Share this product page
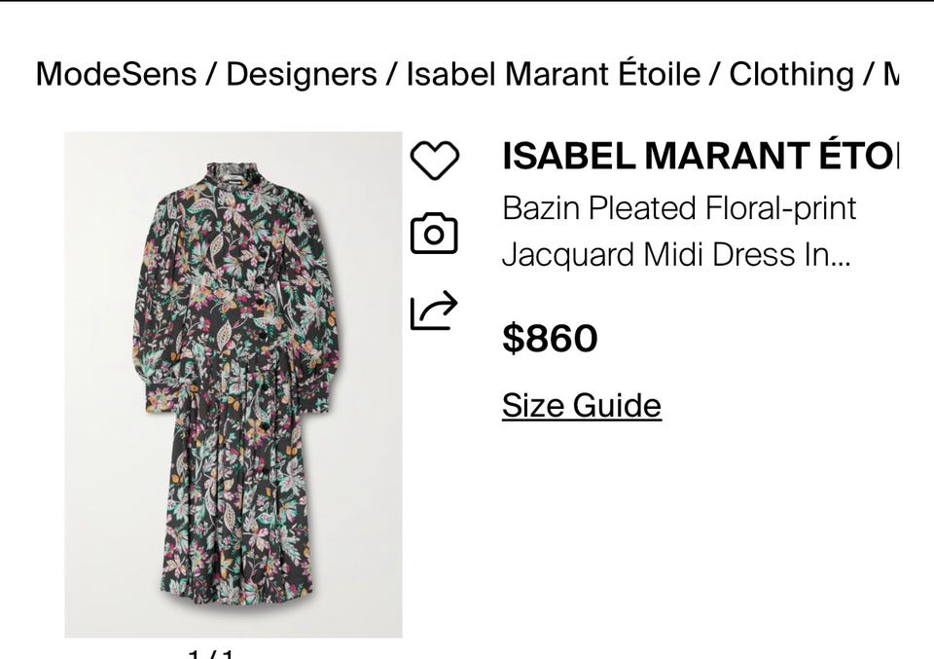934x659 pixels. pyautogui.click(x=434, y=311)
